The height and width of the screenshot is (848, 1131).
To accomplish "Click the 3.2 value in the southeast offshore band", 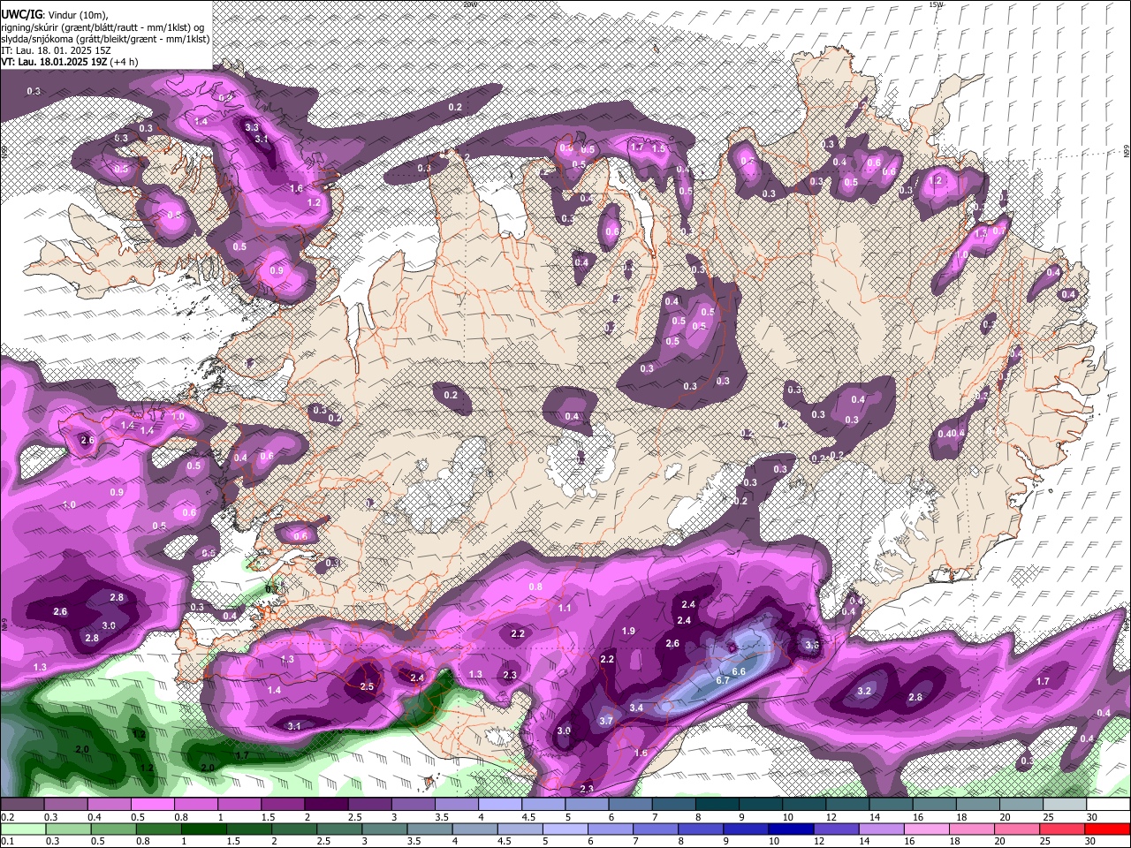I will pos(864,691).
